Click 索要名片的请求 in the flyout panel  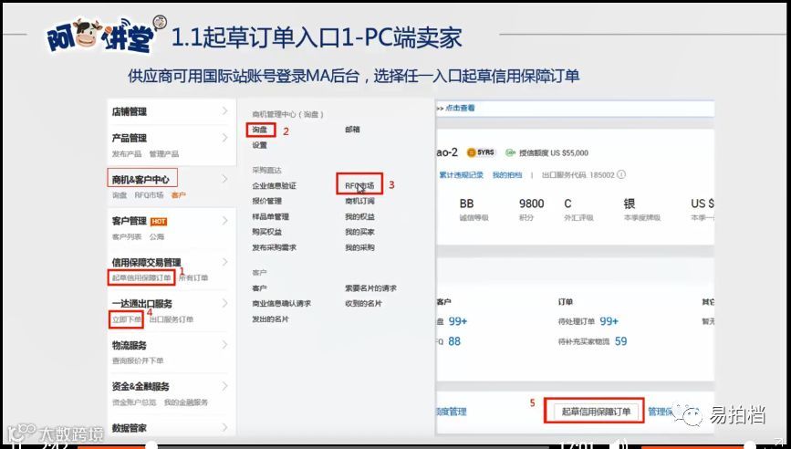pos(370,288)
